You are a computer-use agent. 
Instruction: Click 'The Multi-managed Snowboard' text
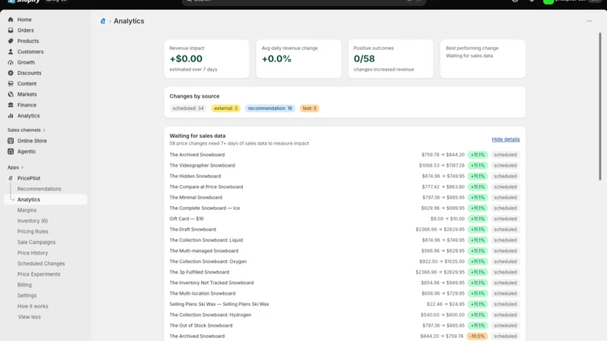click(204, 251)
